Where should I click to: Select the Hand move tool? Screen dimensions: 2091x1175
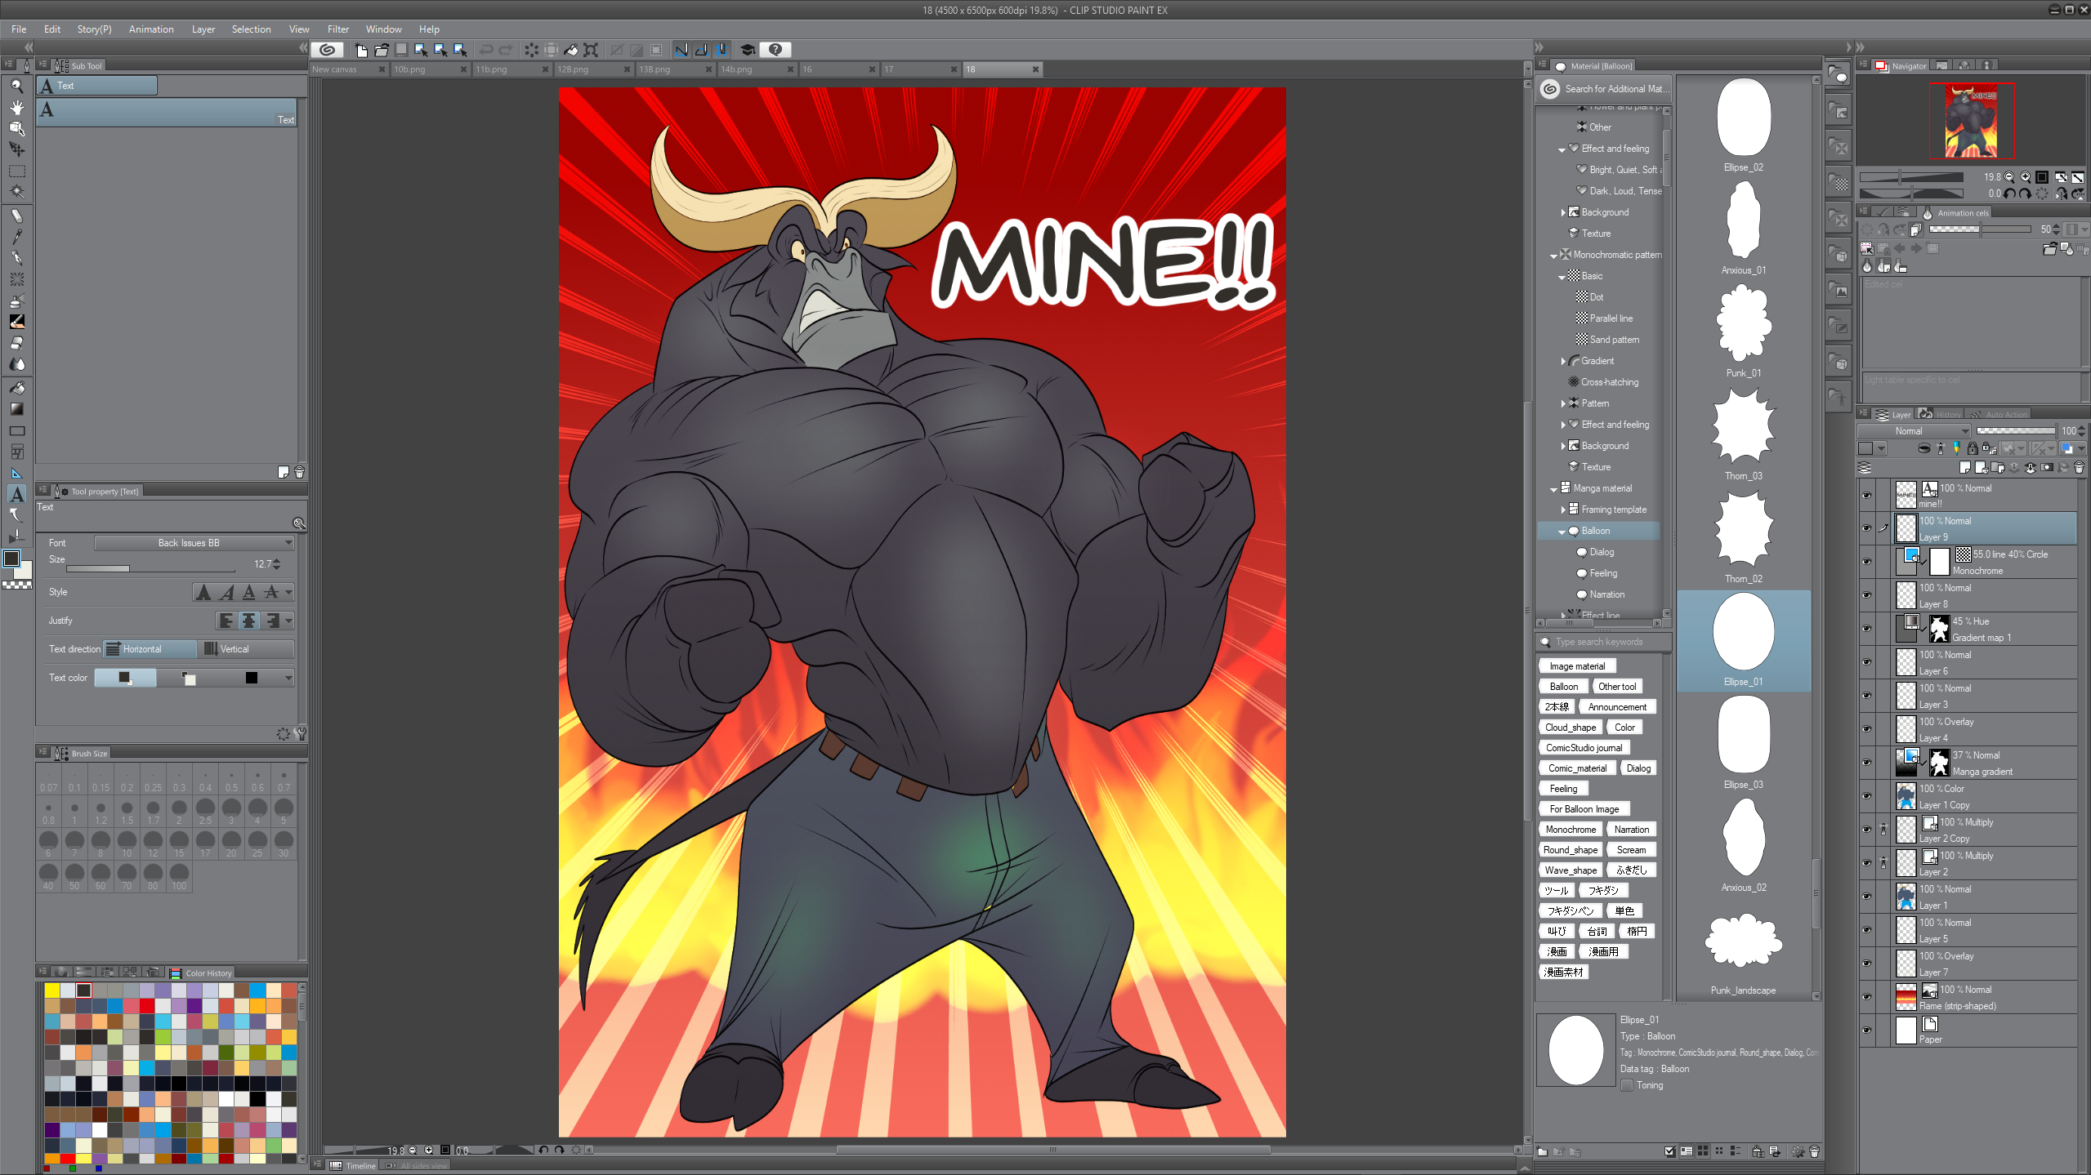pyautogui.click(x=16, y=107)
